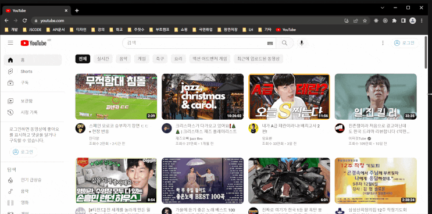Open 보관함 library in sidebar

(x=33, y=101)
